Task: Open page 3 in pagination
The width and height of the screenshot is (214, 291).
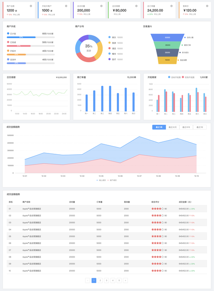Action: coord(107,280)
